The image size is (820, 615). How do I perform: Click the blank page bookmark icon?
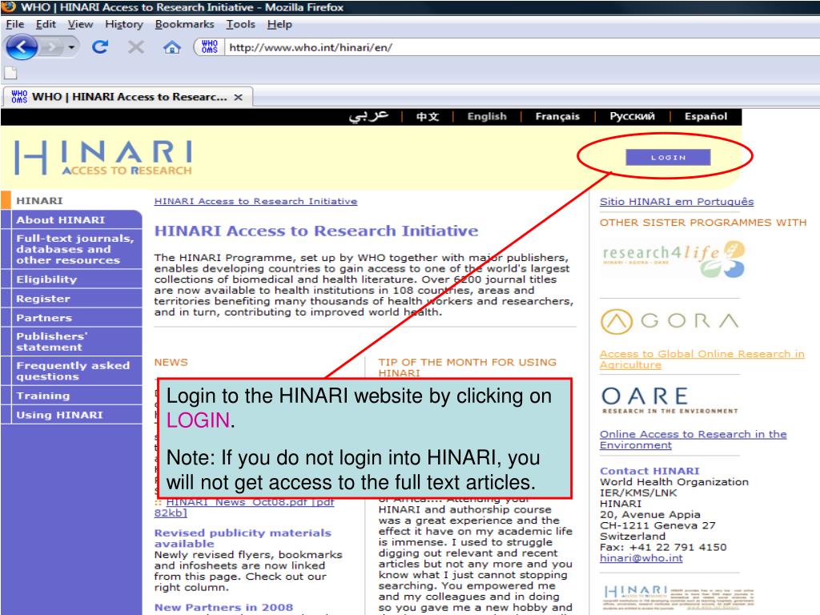pos(11,73)
